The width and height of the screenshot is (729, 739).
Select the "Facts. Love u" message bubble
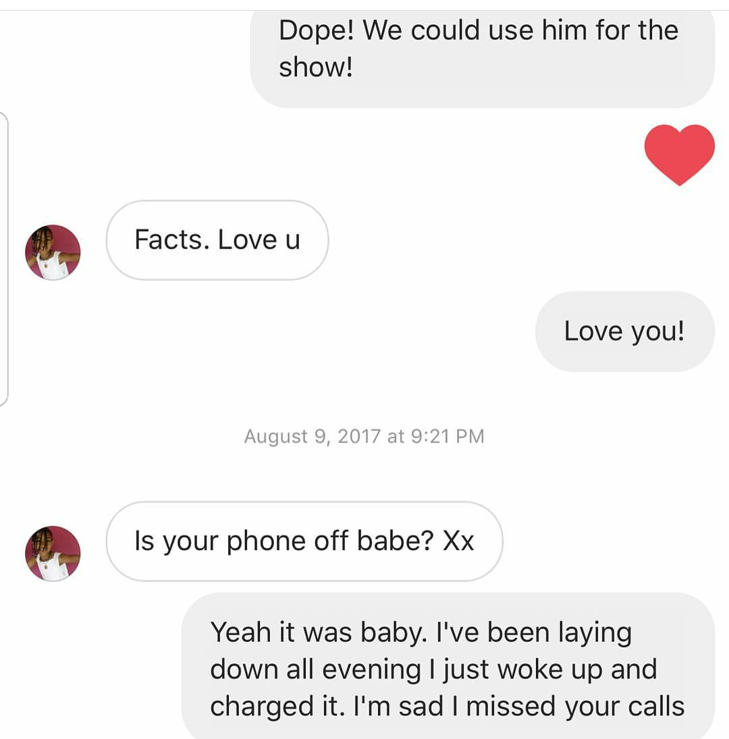(217, 240)
